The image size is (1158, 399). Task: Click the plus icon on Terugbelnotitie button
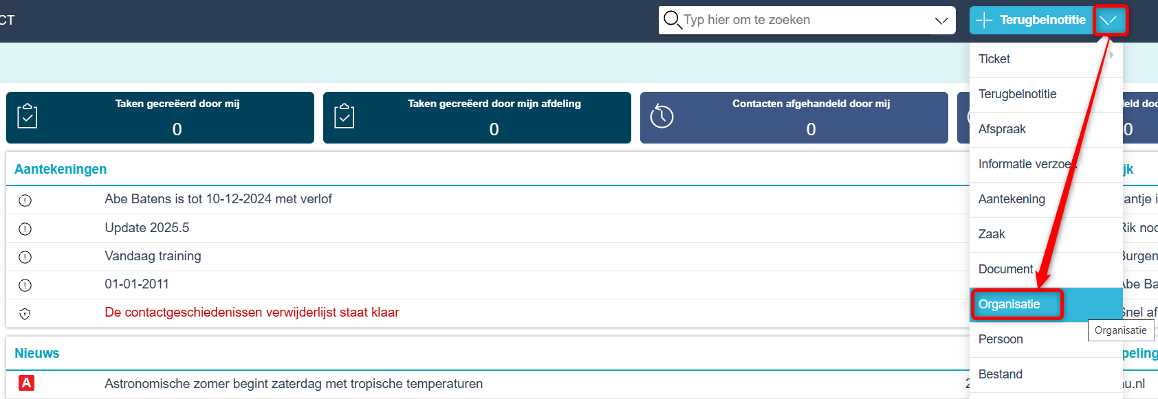click(x=984, y=21)
